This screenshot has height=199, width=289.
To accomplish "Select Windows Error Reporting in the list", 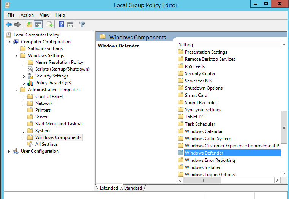I will [210, 160].
